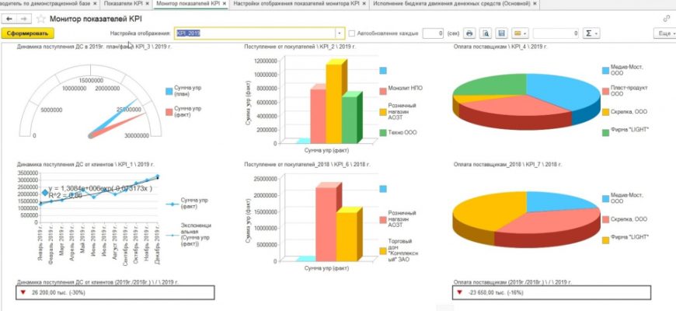
Task: Go forward with the right arrow
Action: [23, 17]
